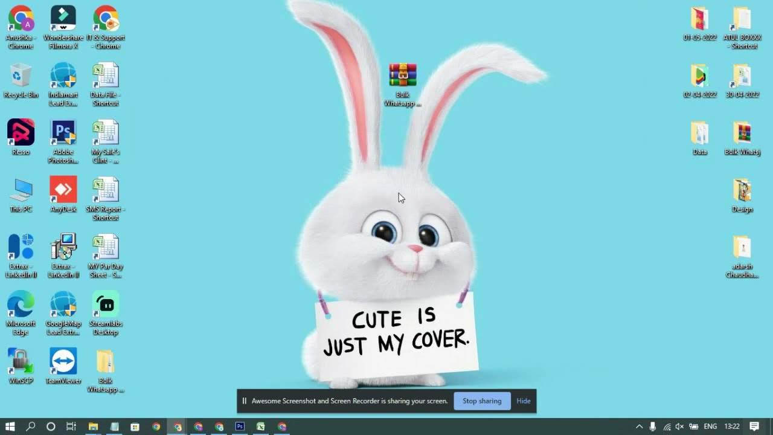Select the 02-04-2022 folder icon
The width and height of the screenshot is (773, 435).
(700, 81)
